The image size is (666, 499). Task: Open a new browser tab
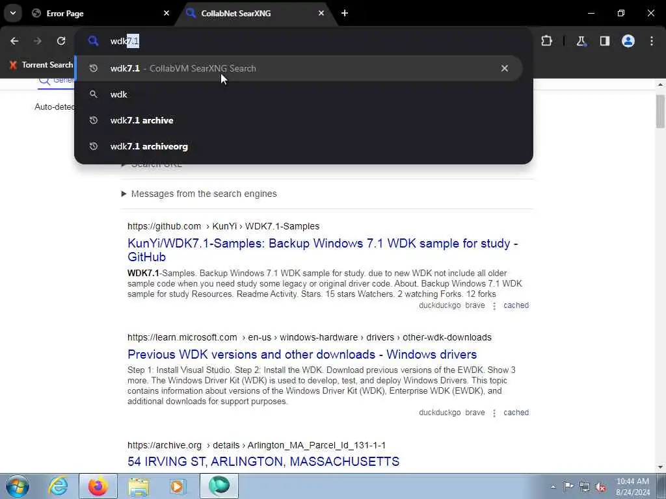point(345,13)
